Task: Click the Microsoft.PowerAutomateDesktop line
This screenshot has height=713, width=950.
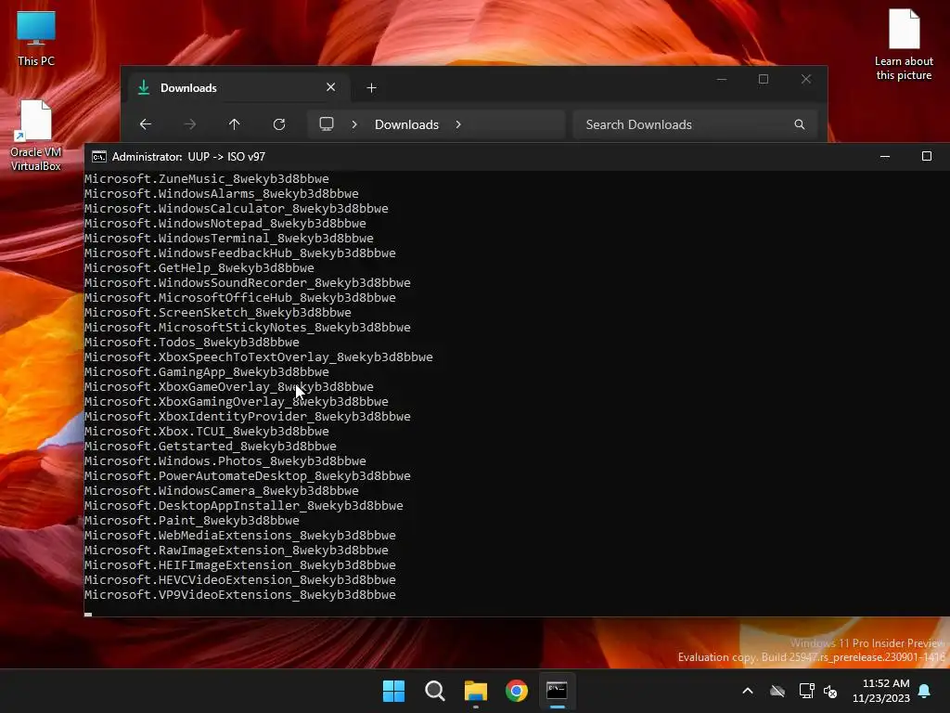Action: [247, 476]
